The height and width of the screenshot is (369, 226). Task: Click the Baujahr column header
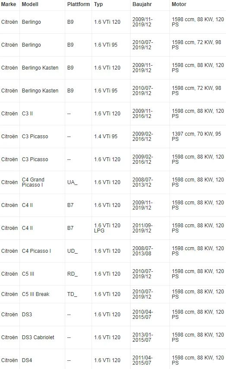pyautogui.click(x=142, y=4)
